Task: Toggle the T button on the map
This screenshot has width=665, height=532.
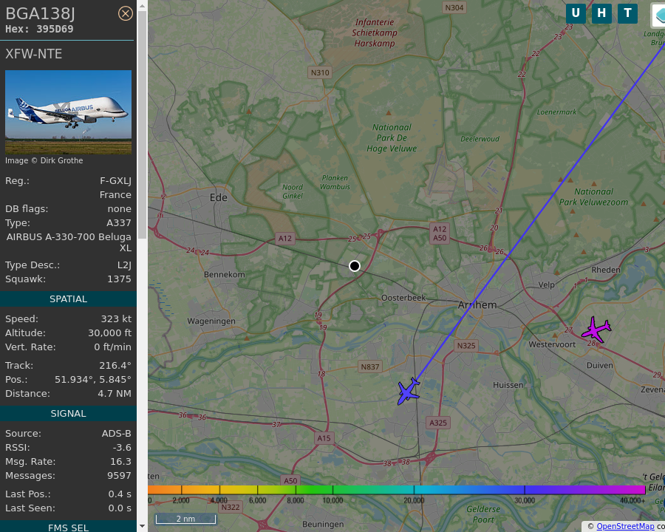Action: [627, 13]
